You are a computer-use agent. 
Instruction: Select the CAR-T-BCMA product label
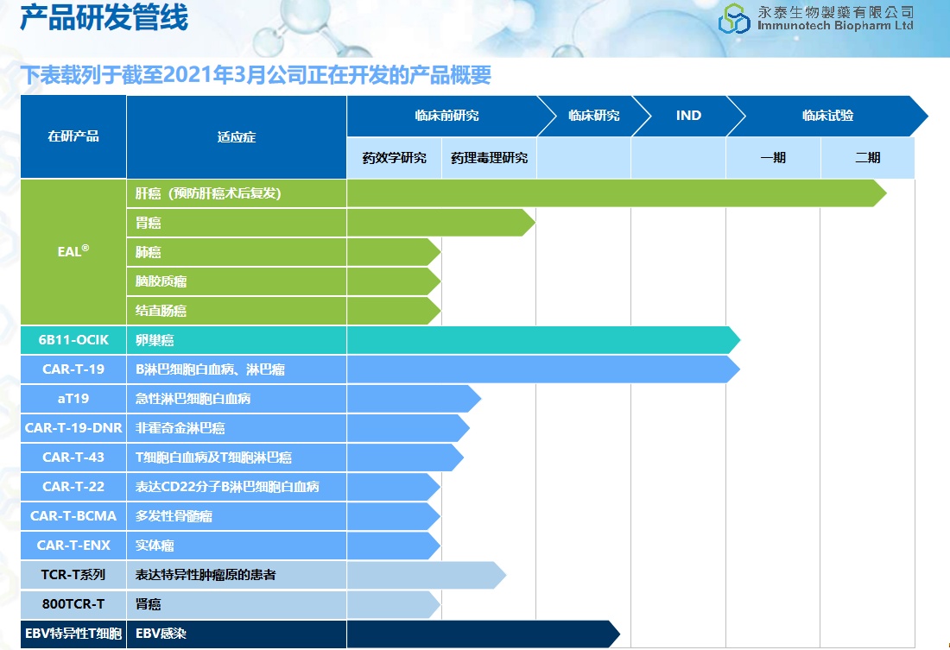[73, 516]
